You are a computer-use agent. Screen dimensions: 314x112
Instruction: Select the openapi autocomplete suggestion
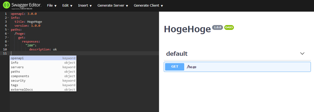(43, 58)
